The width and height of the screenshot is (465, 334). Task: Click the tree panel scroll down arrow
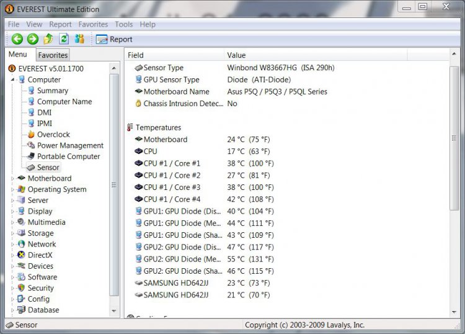pos(114,311)
